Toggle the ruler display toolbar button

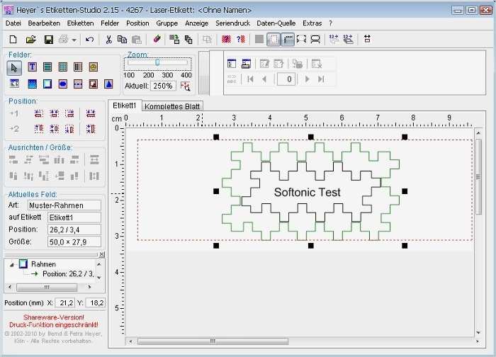click(288, 40)
